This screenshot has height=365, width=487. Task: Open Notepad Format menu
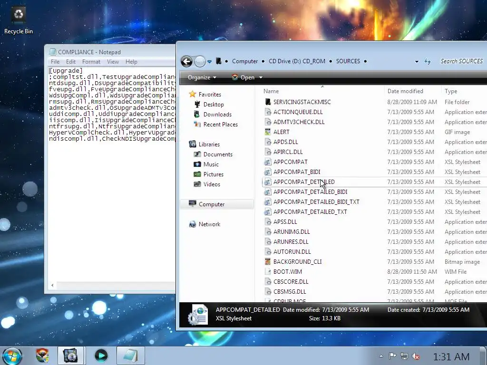coord(91,61)
